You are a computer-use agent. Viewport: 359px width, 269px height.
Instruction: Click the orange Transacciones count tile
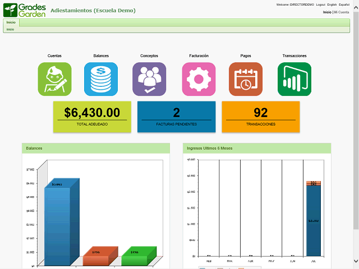pos(261,117)
